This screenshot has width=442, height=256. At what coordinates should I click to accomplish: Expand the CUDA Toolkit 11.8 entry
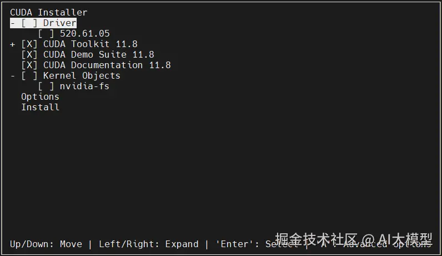tap(13, 44)
